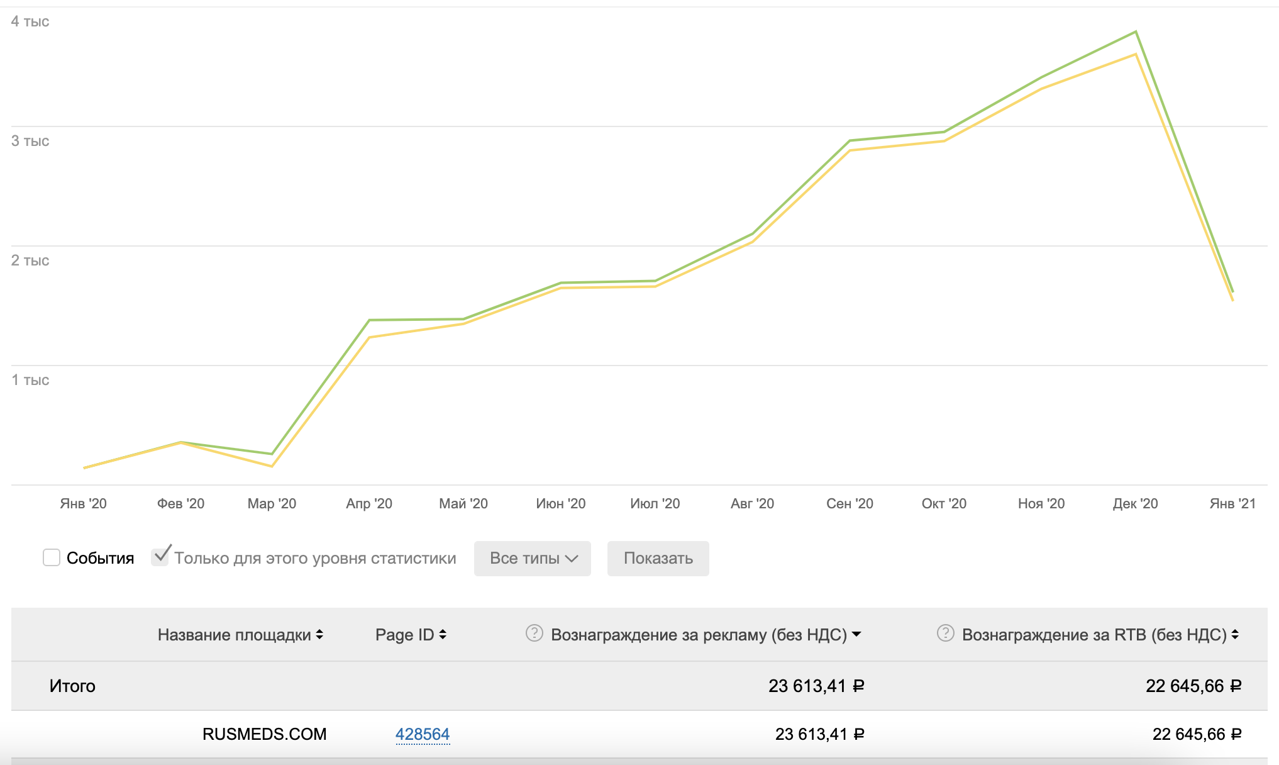
Task: Click descending arrow on ad reward column
Action: [x=856, y=635]
